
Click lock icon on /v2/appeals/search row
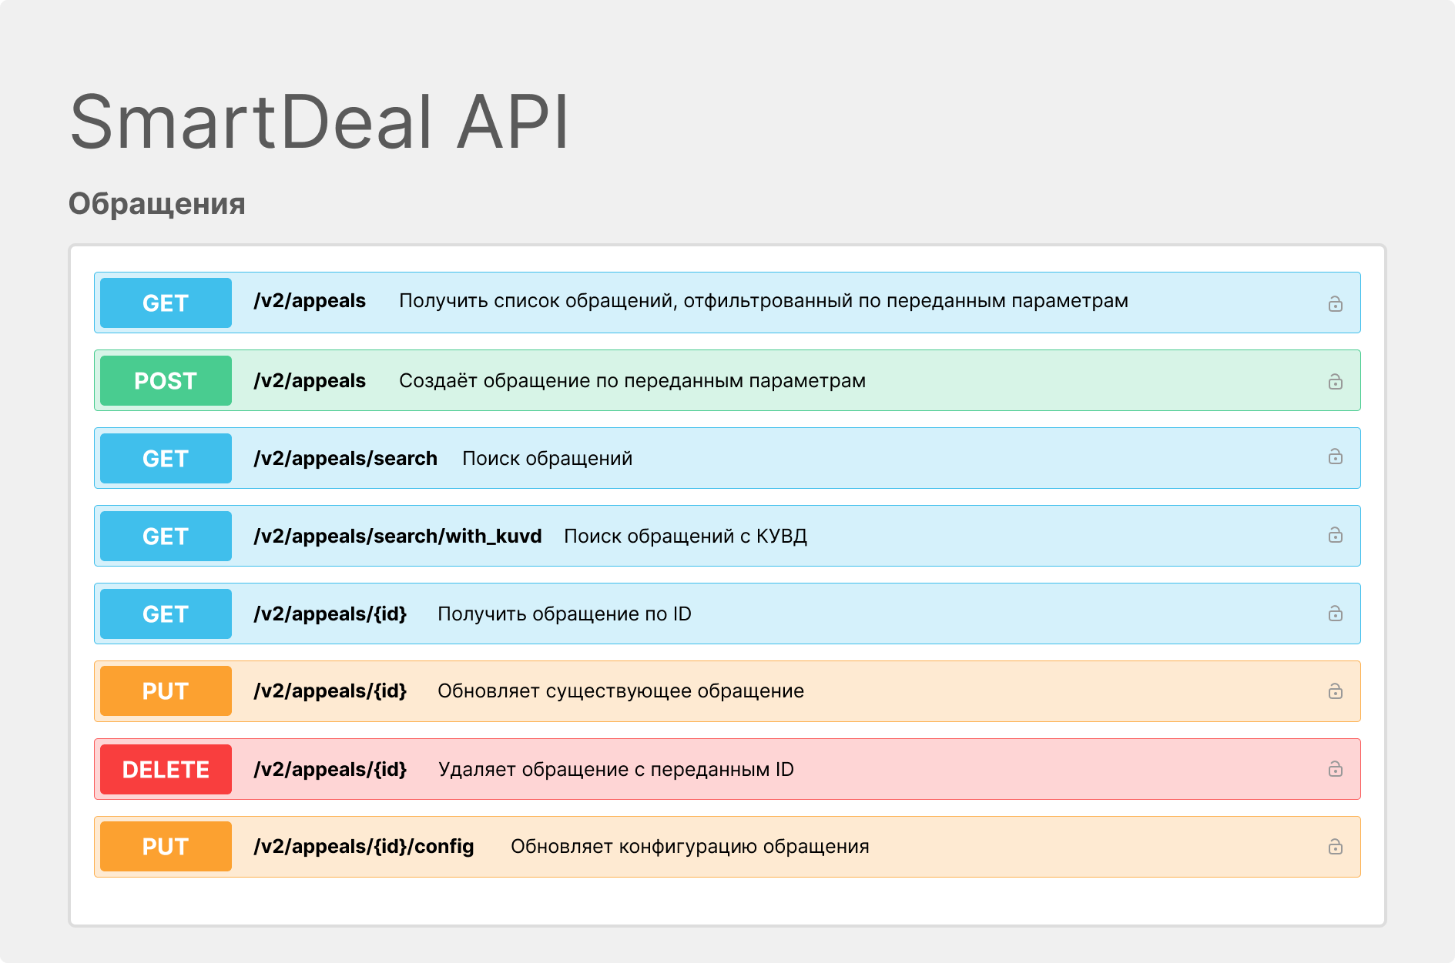tap(1335, 456)
